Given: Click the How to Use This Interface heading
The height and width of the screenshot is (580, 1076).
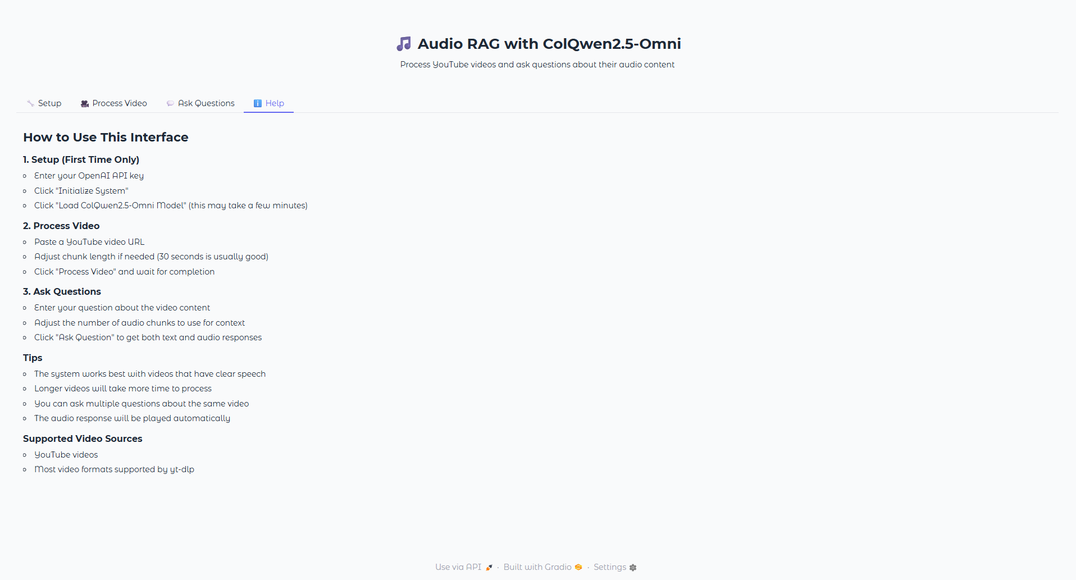Looking at the screenshot, I should click(x=106, y=138).
